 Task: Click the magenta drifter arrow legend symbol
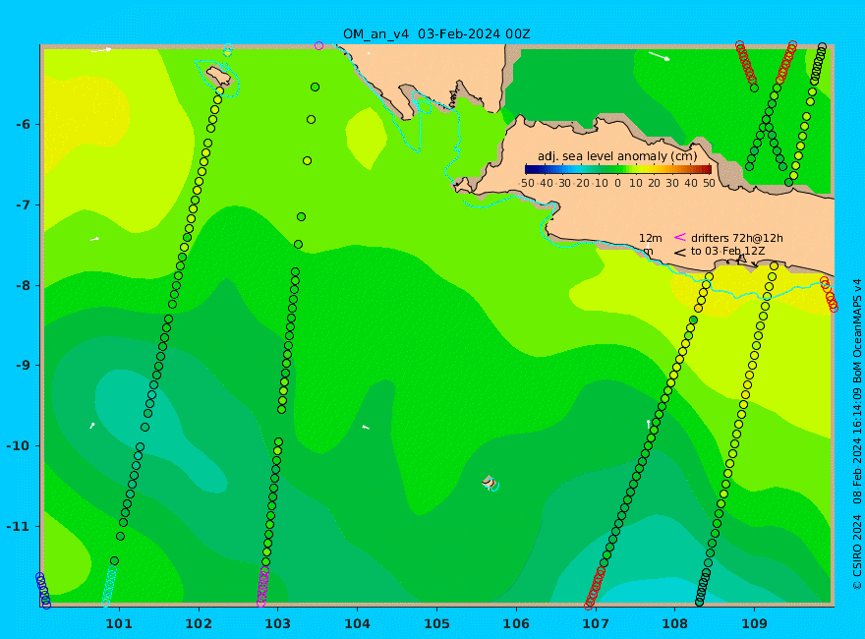pyautogui.click(x=680, y=237)
